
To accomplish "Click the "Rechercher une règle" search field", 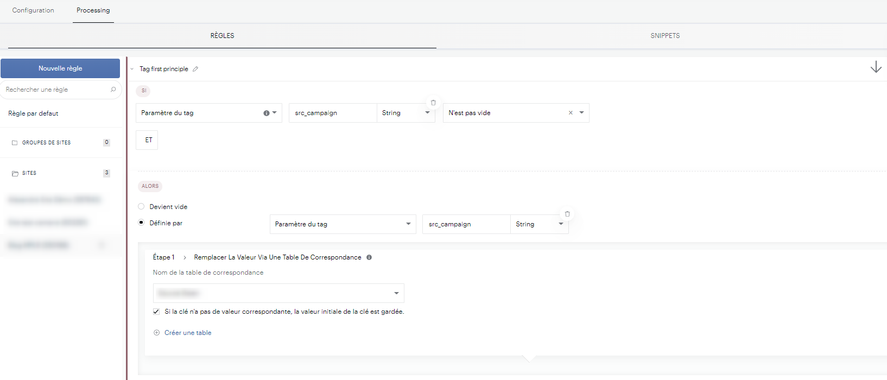I will [54, 90].
